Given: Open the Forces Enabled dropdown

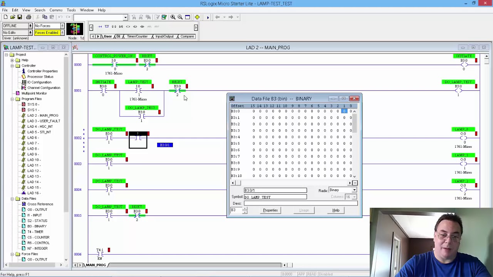Looking at the screenshot, I should point(62,33).
